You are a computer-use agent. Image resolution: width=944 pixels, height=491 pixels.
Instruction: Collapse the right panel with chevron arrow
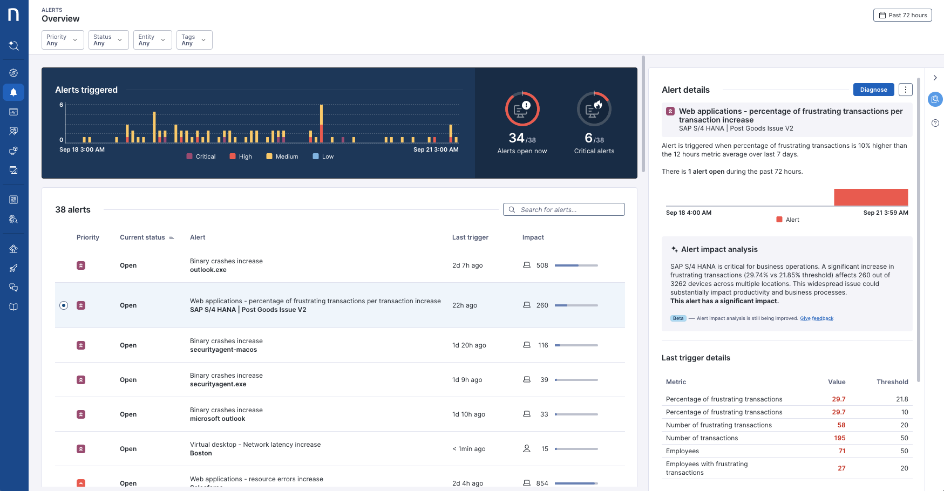(935, 78)
